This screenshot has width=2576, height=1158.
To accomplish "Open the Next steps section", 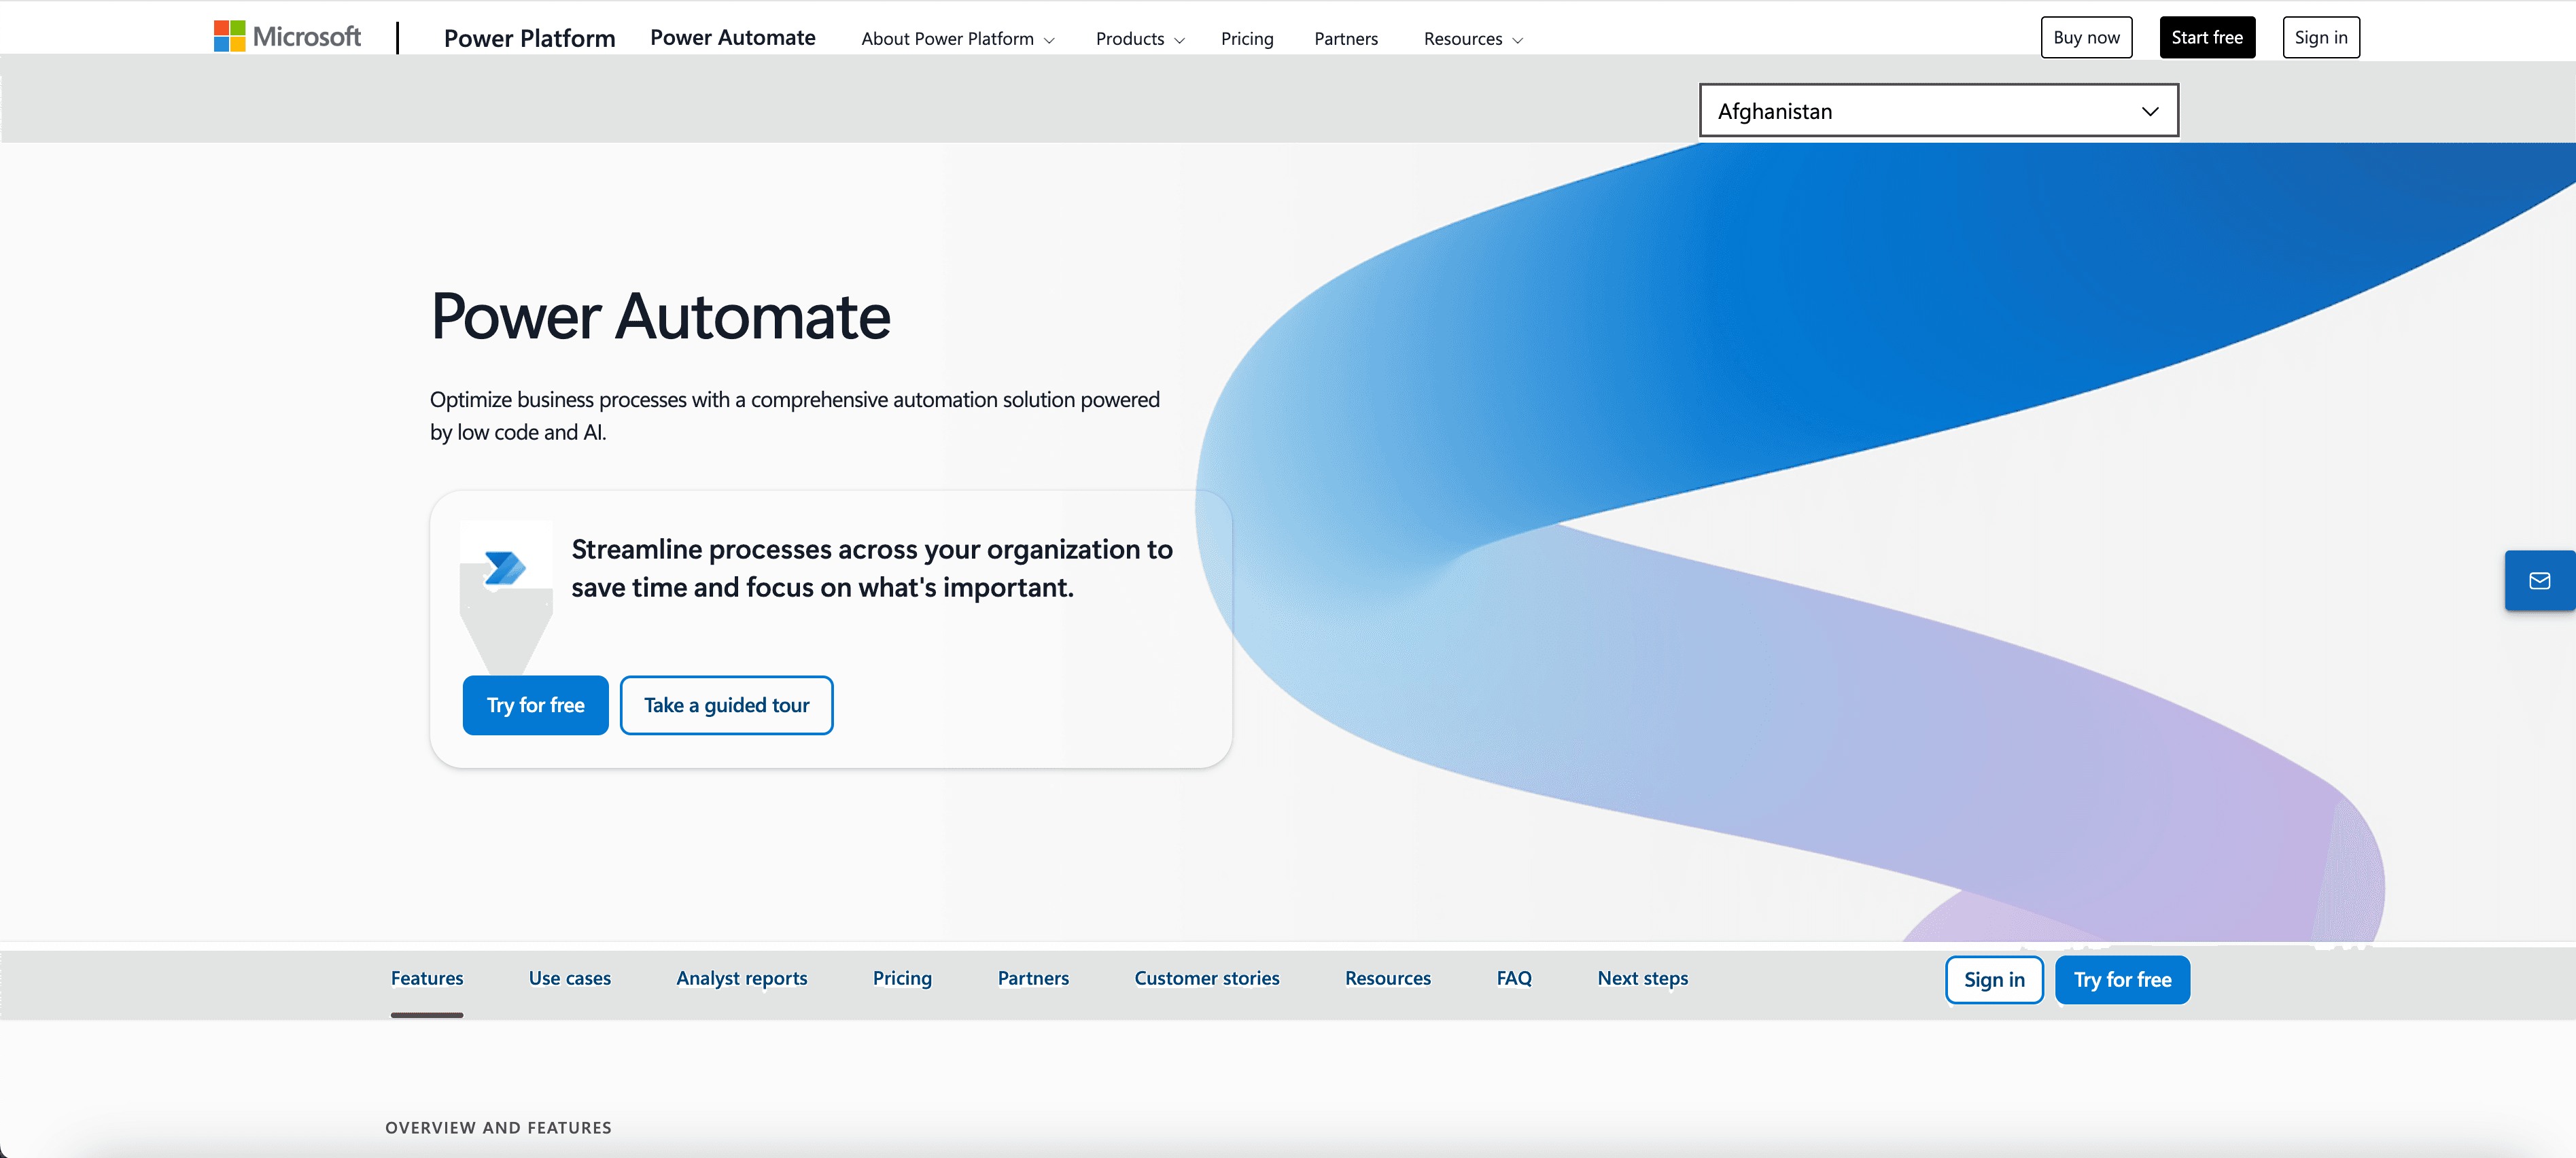I will 1642,979.
